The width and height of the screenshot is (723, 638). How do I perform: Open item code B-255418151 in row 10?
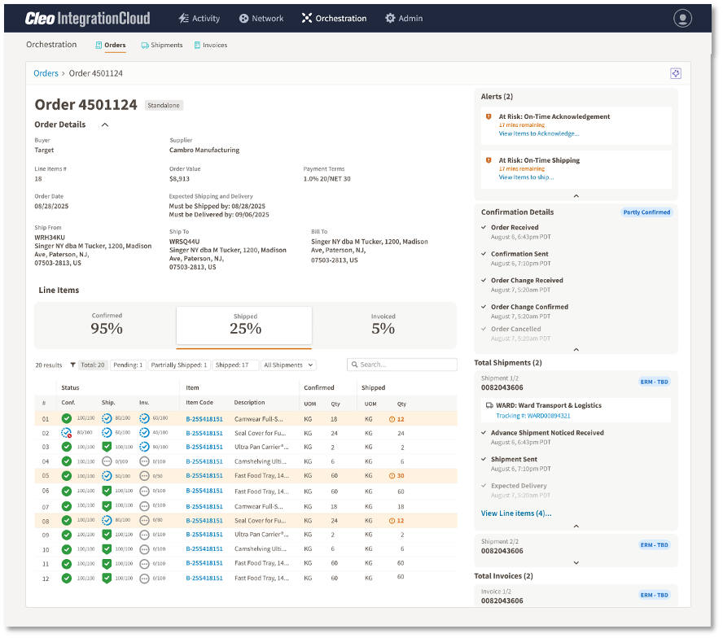[x=204, y=549]
